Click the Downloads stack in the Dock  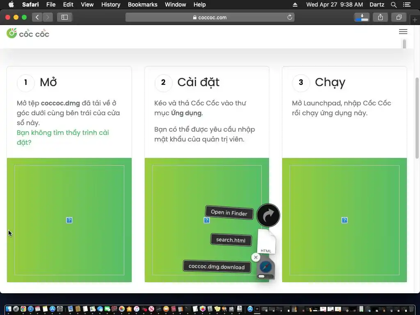click(x=257, y=309)
